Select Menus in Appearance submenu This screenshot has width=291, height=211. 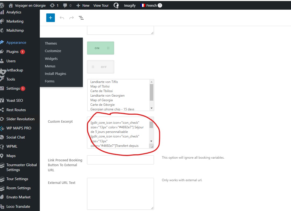[50, 66]
